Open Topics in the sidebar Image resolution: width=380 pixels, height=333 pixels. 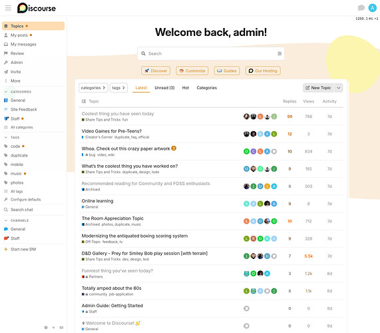coord(33,26)
